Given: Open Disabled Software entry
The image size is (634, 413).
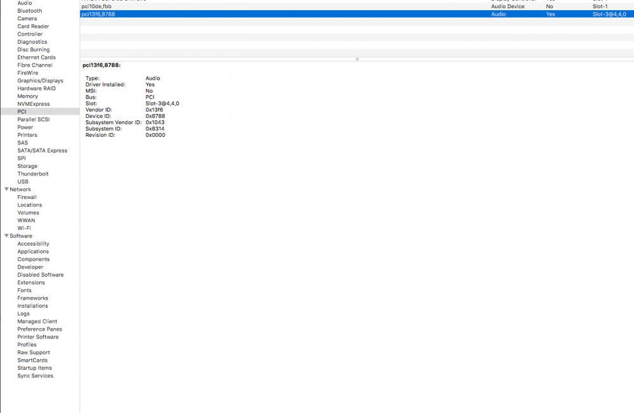Looking at the screenshot, I should (x=41, y=275).
